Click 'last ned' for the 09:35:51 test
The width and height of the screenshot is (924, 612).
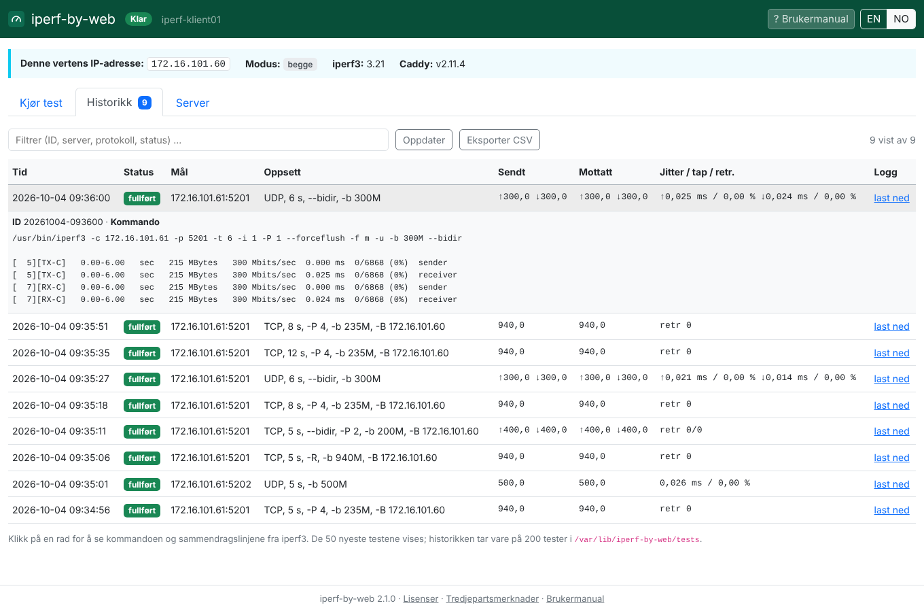(x=891, y=326)
